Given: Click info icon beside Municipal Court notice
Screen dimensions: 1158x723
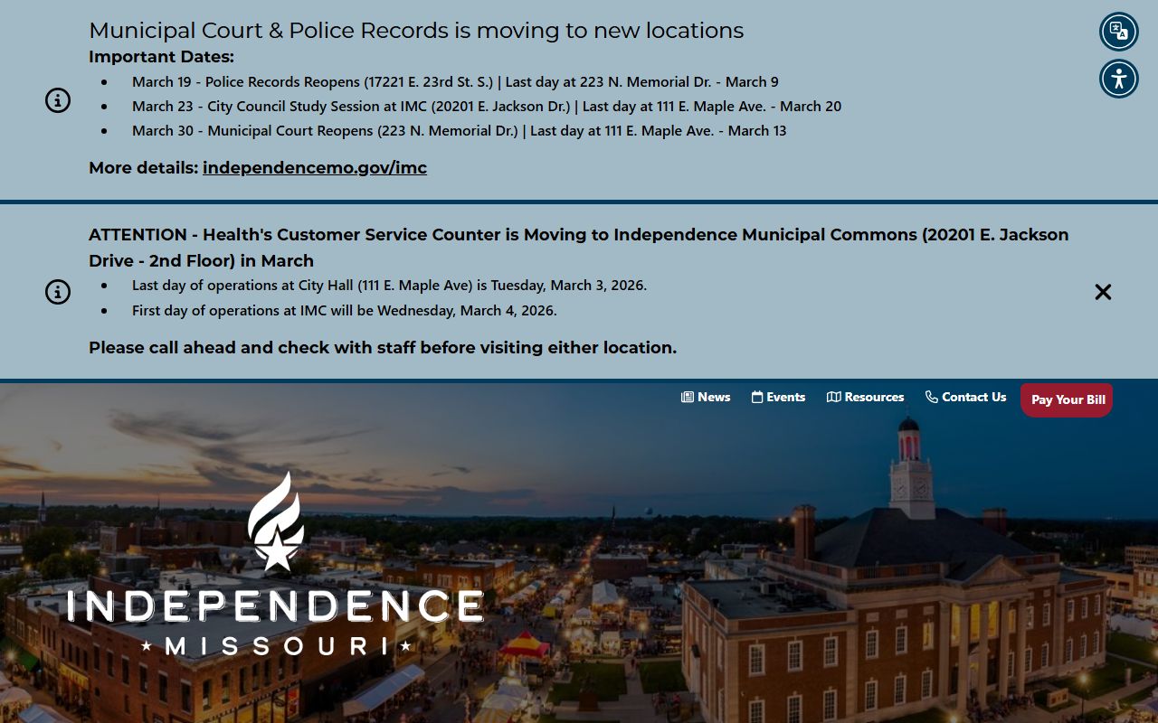Looking at the screenshot, I should click(x=58, y=100).
